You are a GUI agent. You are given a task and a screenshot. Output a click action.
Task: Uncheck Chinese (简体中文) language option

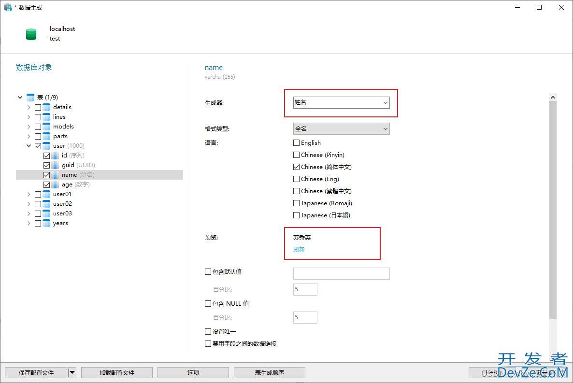296,167
